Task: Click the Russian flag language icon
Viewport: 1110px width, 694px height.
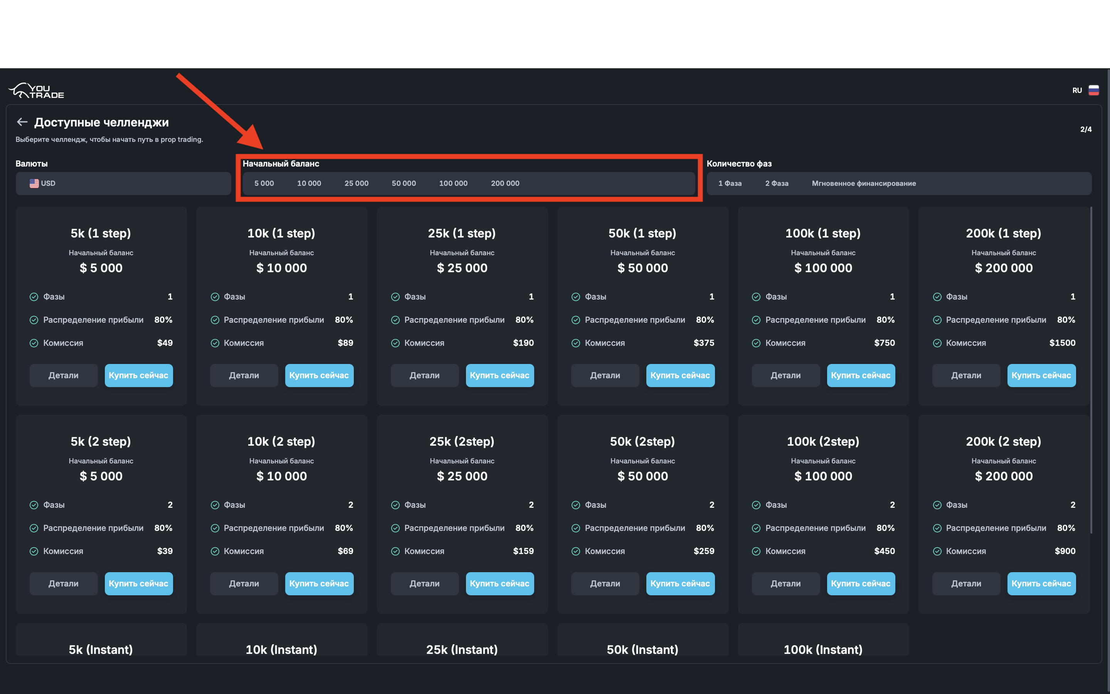Action: pyautogui.click(x=1093, y=91)
